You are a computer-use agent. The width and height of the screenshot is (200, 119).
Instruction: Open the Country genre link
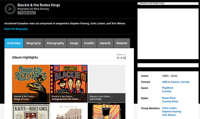point(167,91)
